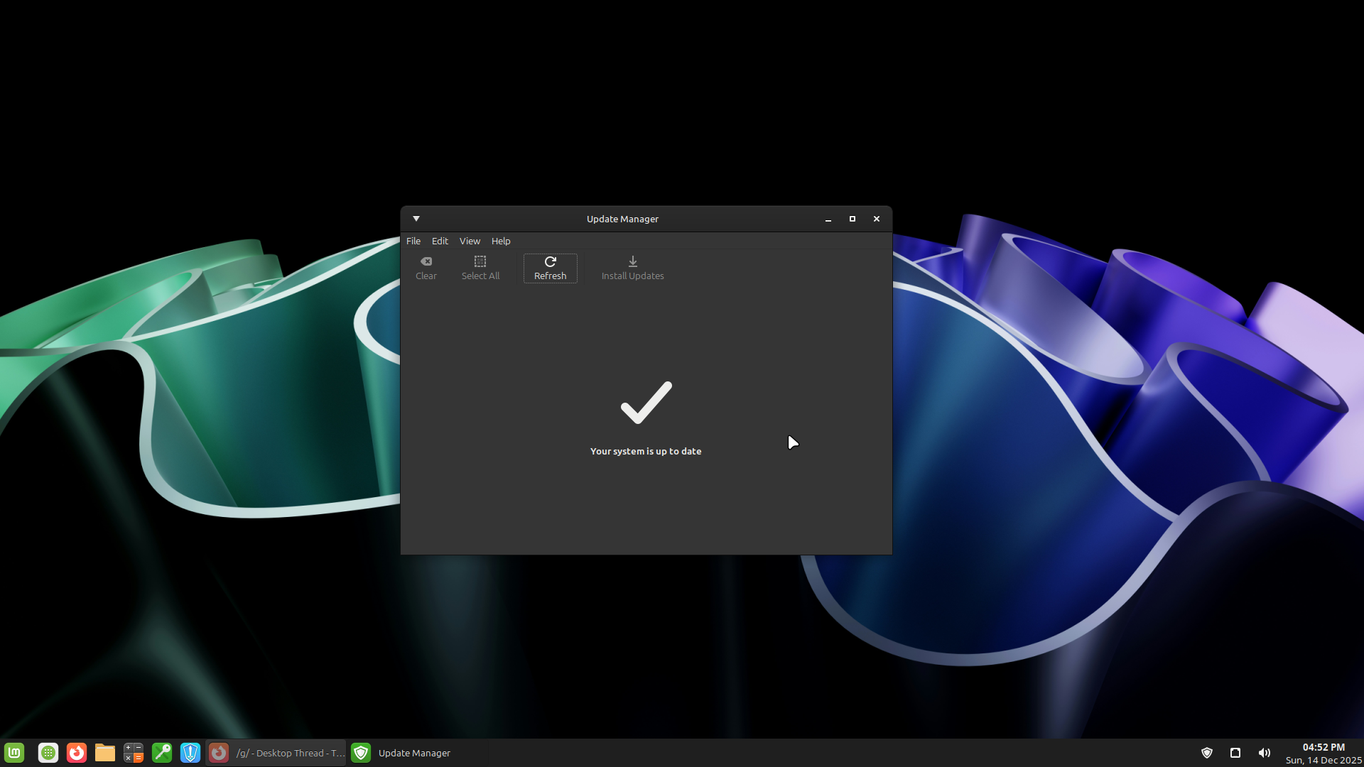Click the Refresh toolbar button

(x=550, y=268)
